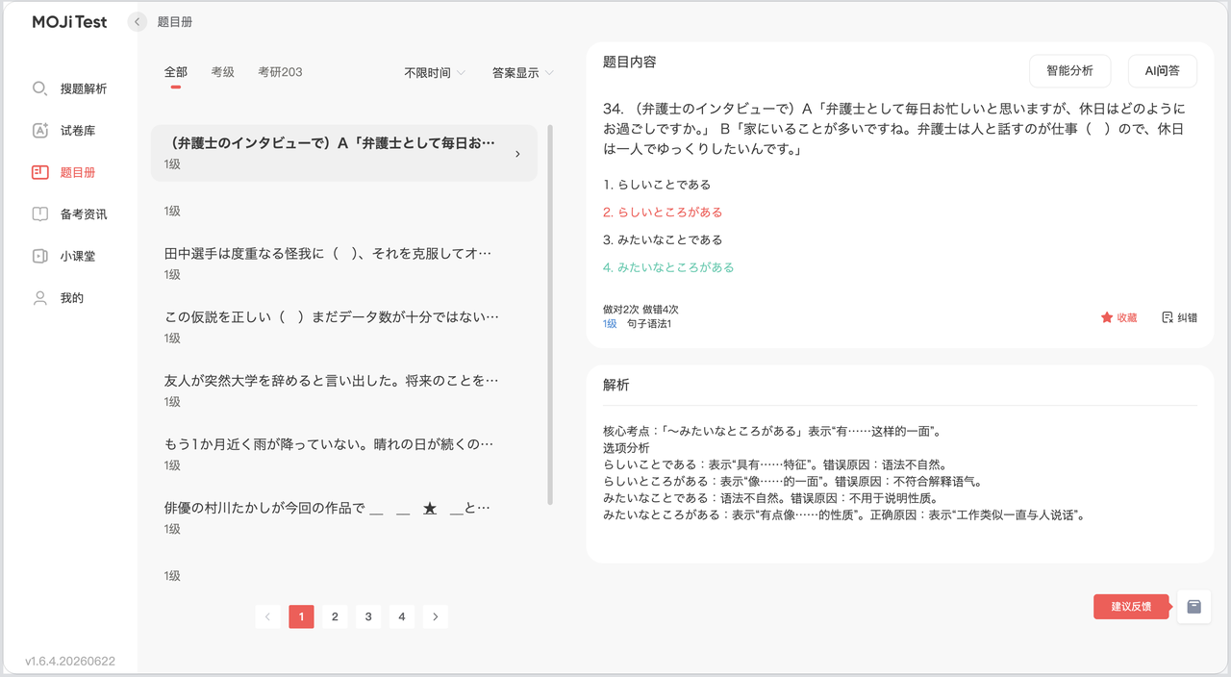The height and width of the screenshot is (677, 1231).
Task: Select the 弁護士のインタビューで question row
Action: click(x=344, y=153)
